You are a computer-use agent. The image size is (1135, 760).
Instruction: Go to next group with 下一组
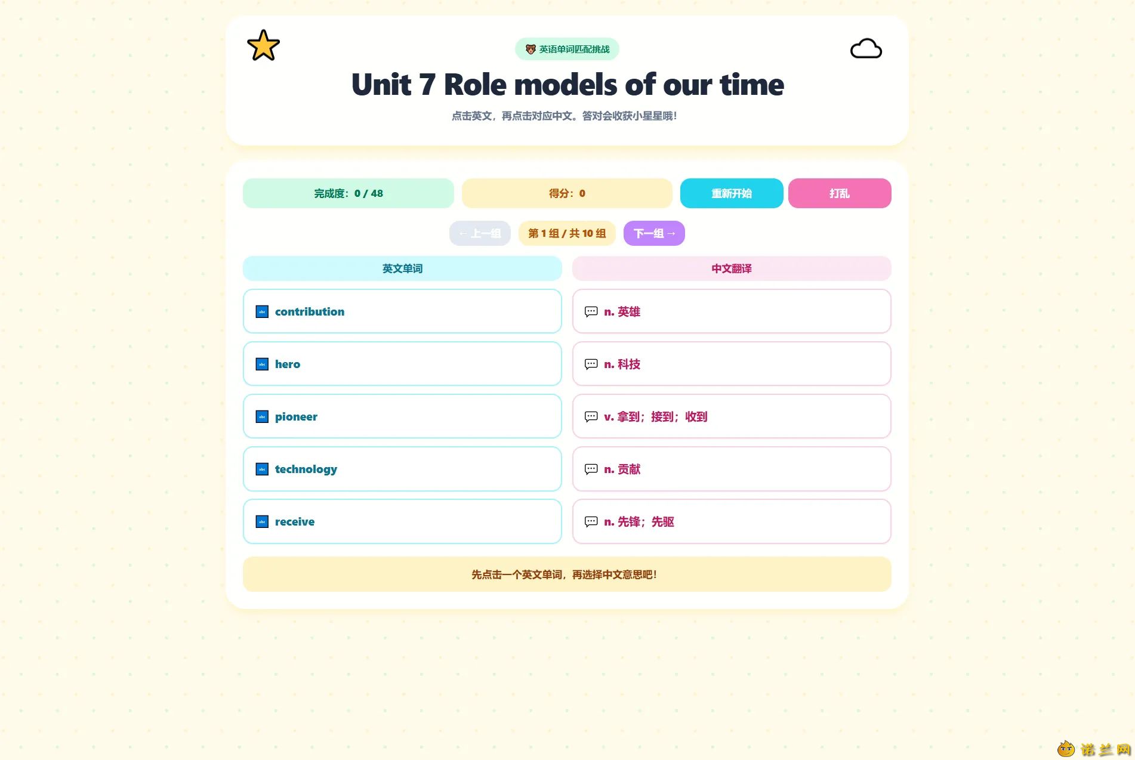654,233
